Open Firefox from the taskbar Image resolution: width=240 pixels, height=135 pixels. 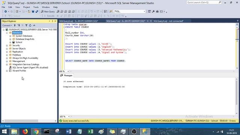[x=25, y=132]
